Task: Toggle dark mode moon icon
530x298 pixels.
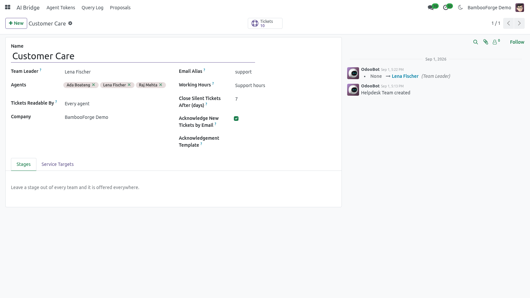Action: click(460, 7)
